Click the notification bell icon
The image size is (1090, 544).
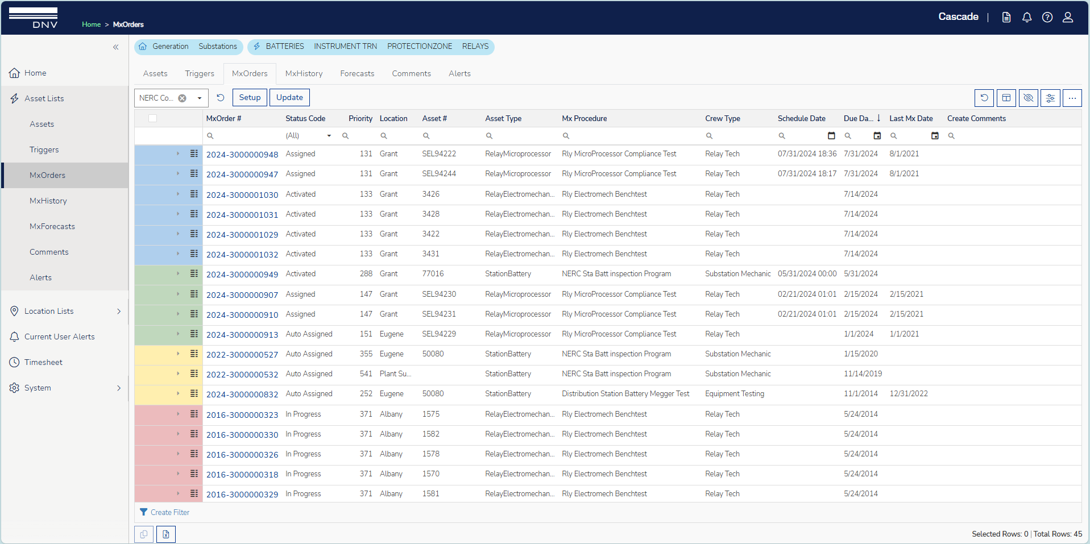point(1027,17)
